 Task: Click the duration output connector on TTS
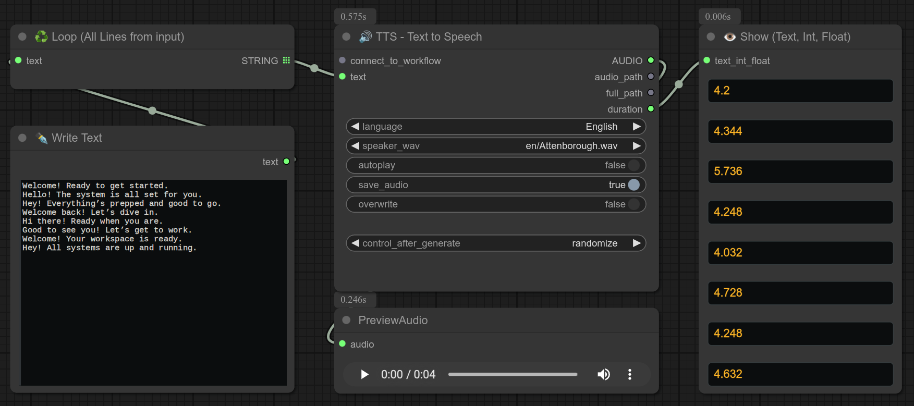point(651,109)
